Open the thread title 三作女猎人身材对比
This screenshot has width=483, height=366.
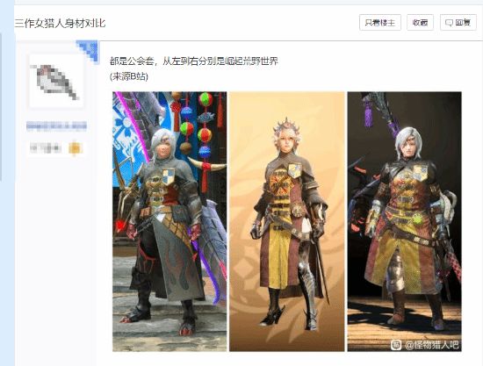click(61, 23)
